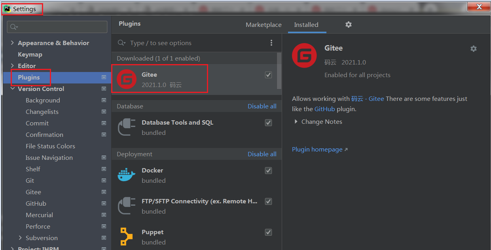Click the magnifier icon in the plugin search
Viewport: 491px width, 250px height.
click(x=122, y=43)
